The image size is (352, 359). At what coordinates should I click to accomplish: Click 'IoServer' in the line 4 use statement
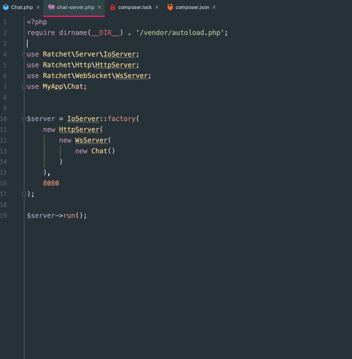120,54
